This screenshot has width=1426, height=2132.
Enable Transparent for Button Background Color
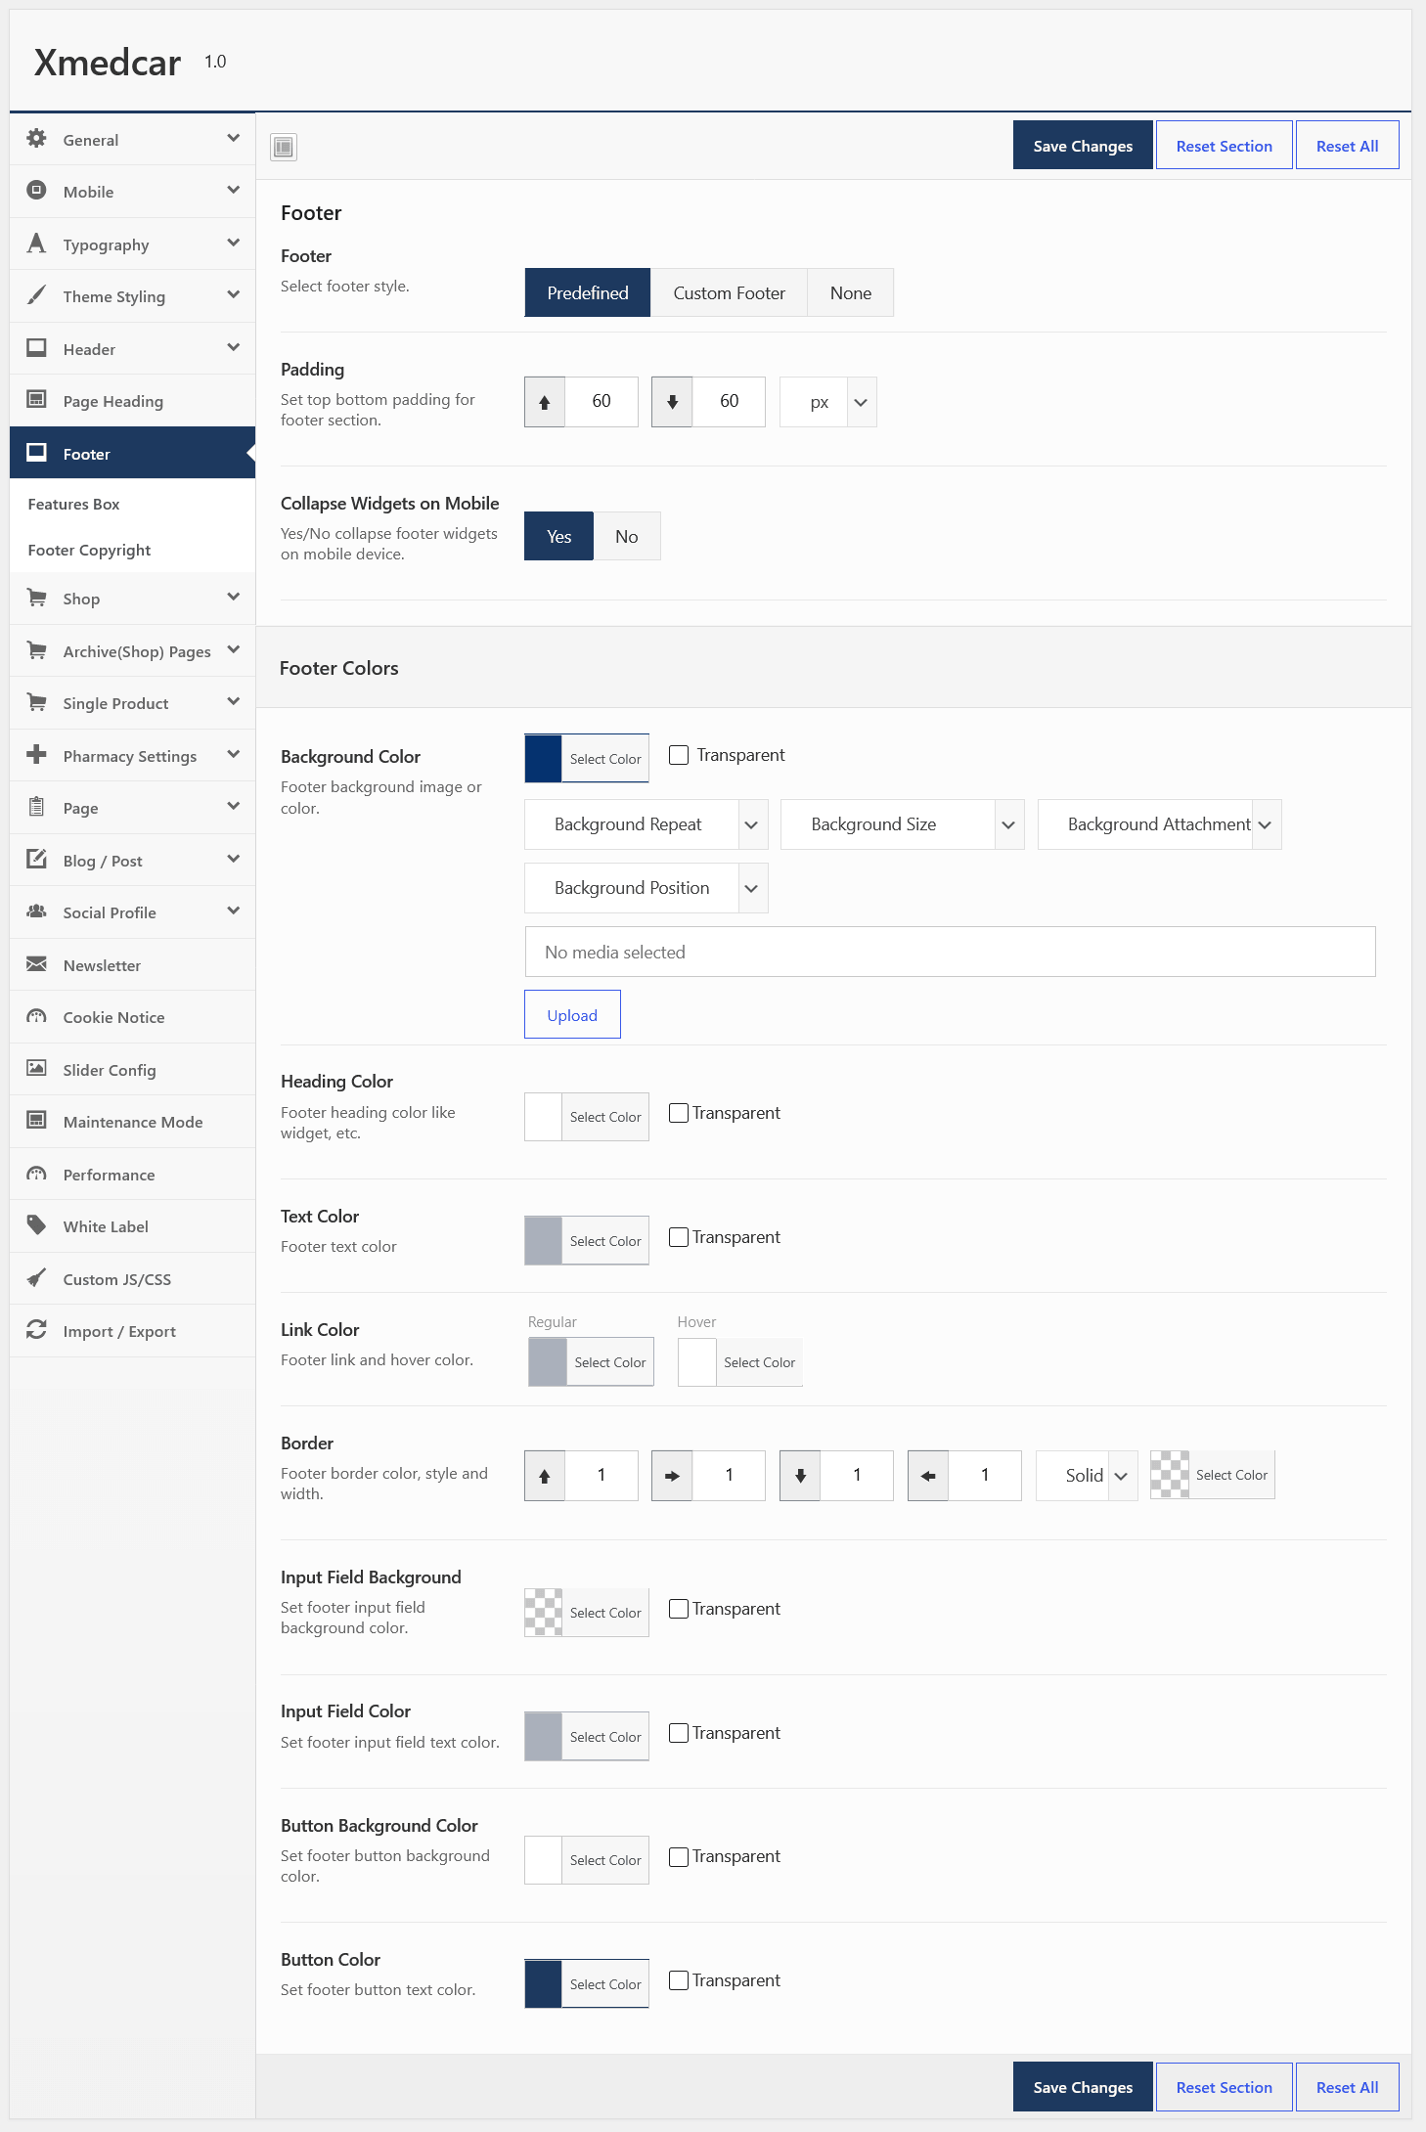click(679, 1856)
